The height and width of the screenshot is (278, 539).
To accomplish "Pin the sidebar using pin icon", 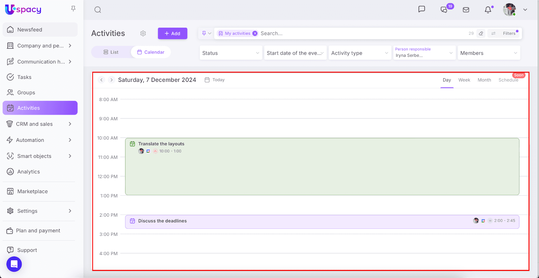I will (x=73, y=9).
